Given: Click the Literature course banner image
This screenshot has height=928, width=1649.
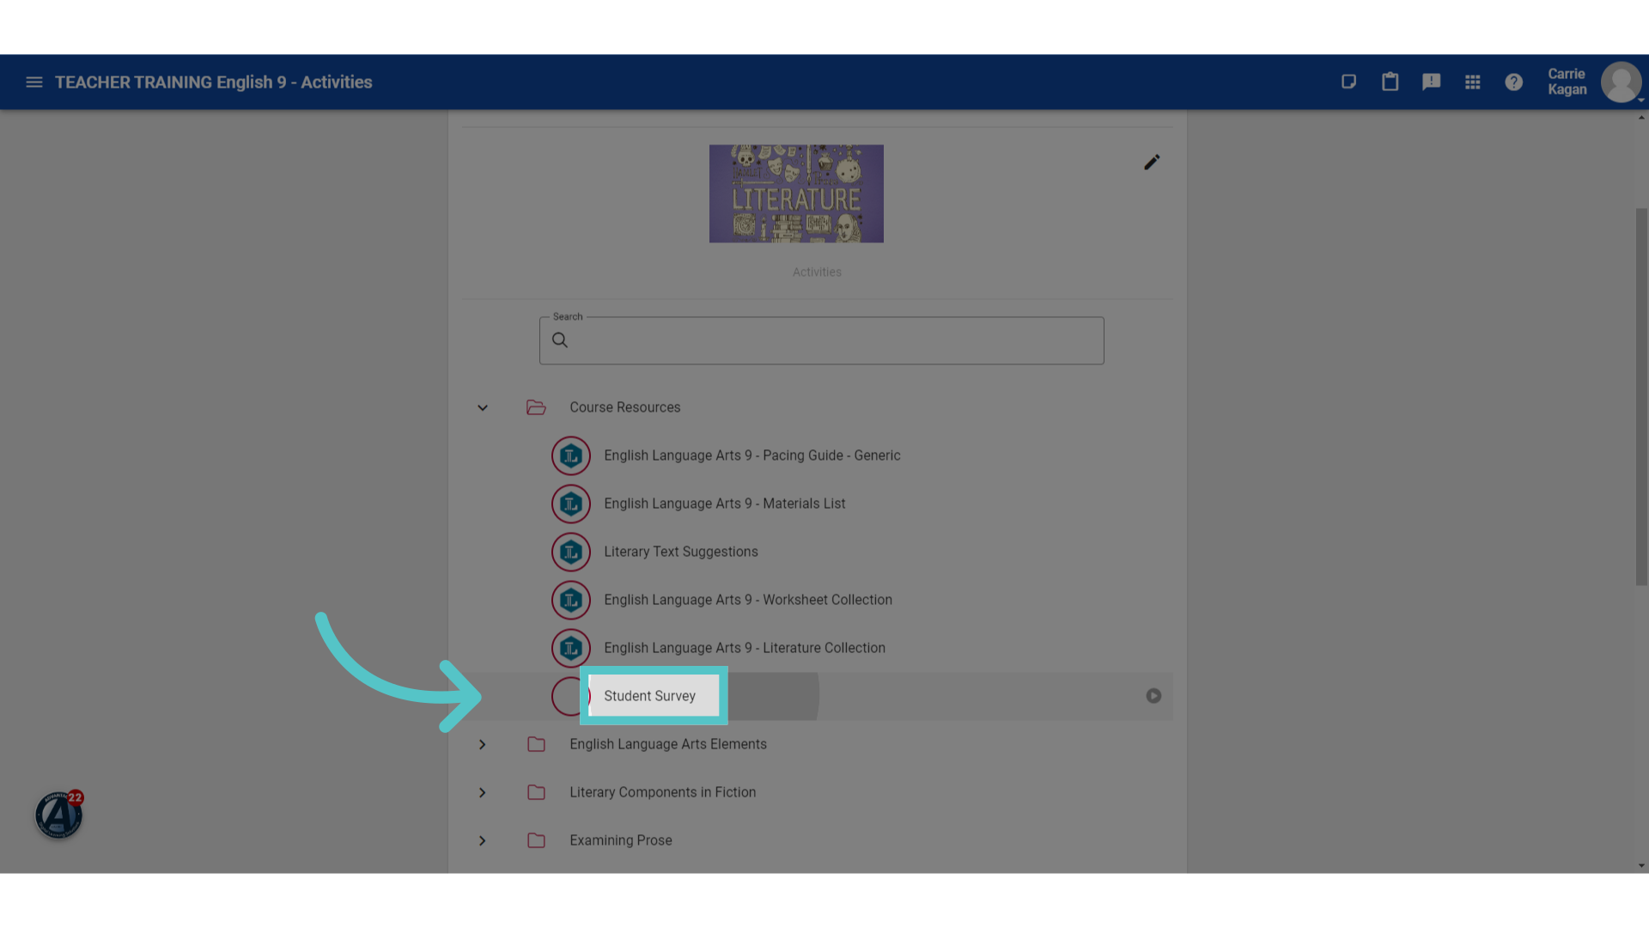Looking at the screenshot, I should click(796, 193).
